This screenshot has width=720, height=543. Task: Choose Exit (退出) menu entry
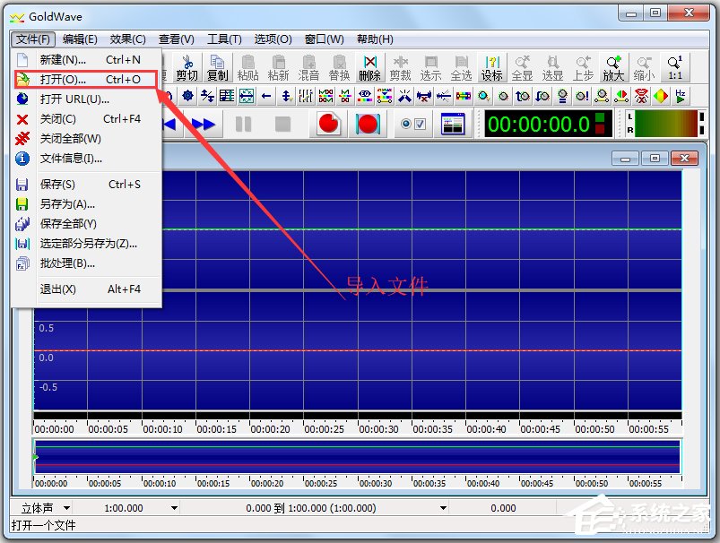coord(87,289)
